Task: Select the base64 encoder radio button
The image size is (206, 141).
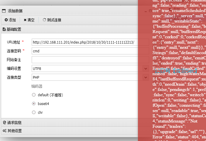Action: tap(34, 104)
